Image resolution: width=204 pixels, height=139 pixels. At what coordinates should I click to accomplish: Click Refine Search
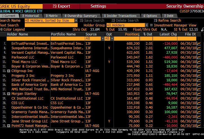[167, 21]
